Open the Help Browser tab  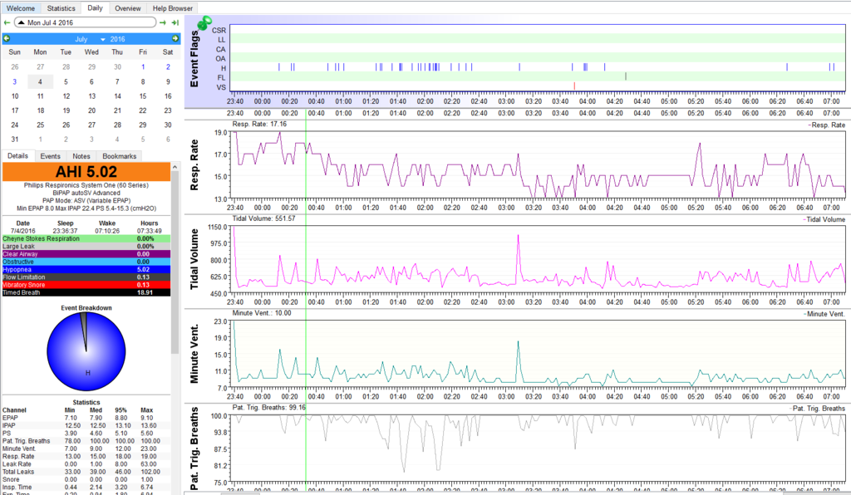(x=172, y=7)
